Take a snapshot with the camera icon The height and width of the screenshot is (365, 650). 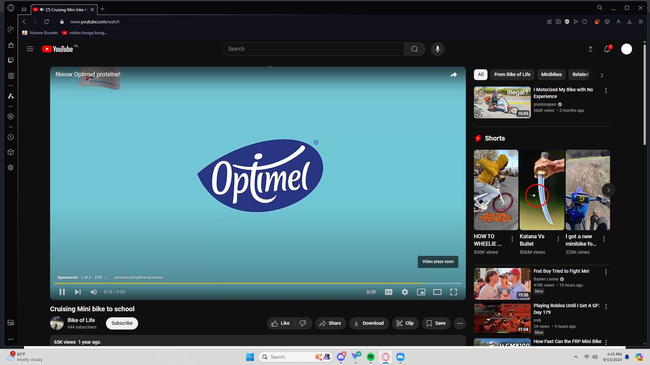(558, 22)
